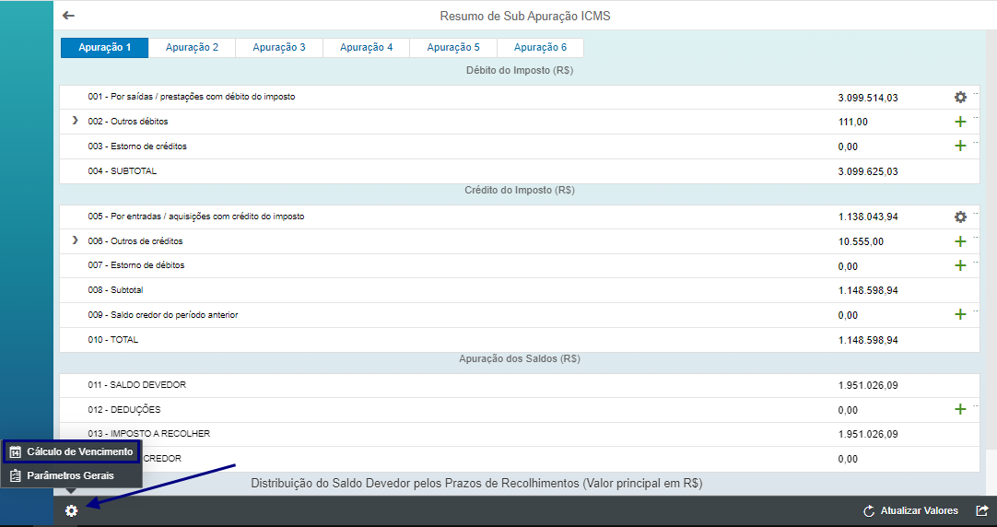Select value 111,00 of Outros débitos
The image size is (997, 527).
click(x=853, y=122)
